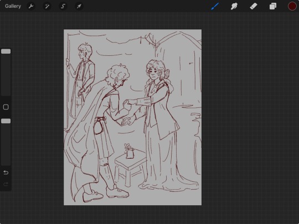This screenshot has width=299, height=224.
Task: Adjust the brush opacity slider handle
Action: click(6, 121)
